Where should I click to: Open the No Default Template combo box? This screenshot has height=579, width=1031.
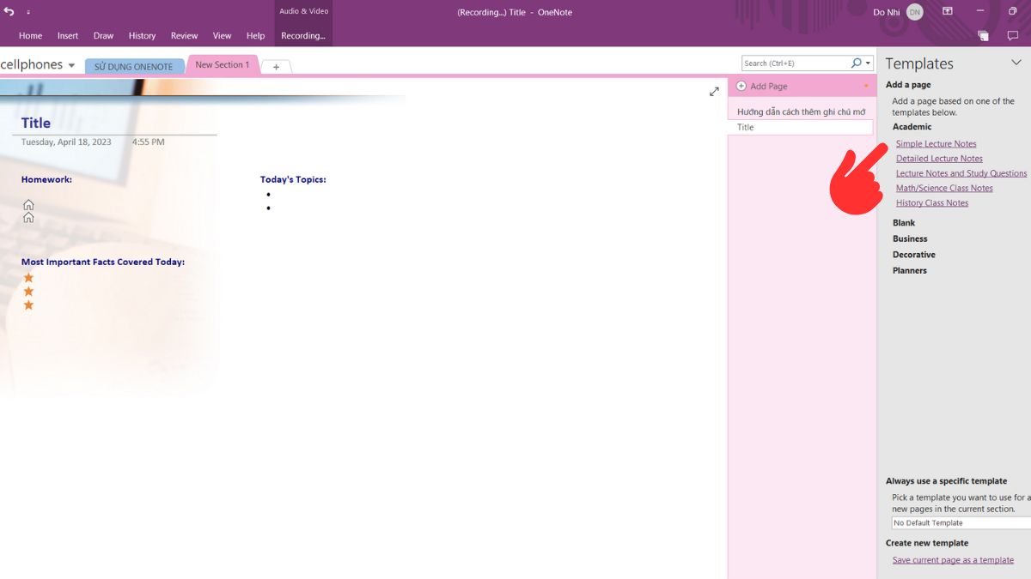[x=961, y=522]
